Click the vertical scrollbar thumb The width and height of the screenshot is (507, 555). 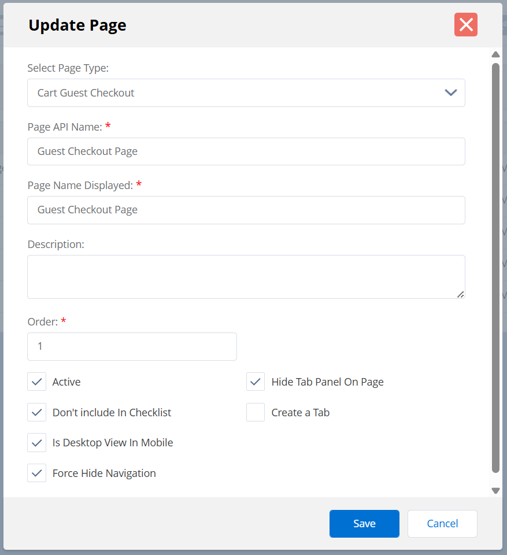pos(495,266)
